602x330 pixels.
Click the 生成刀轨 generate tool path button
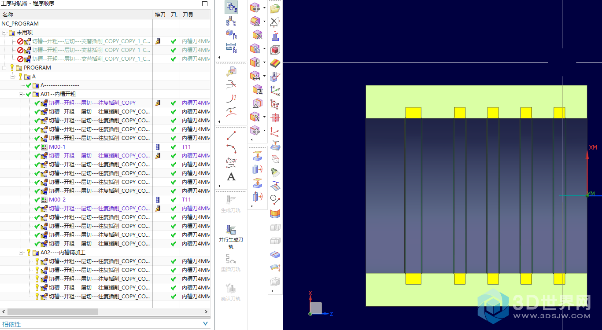pyautogui.click(x=231, y=204)
